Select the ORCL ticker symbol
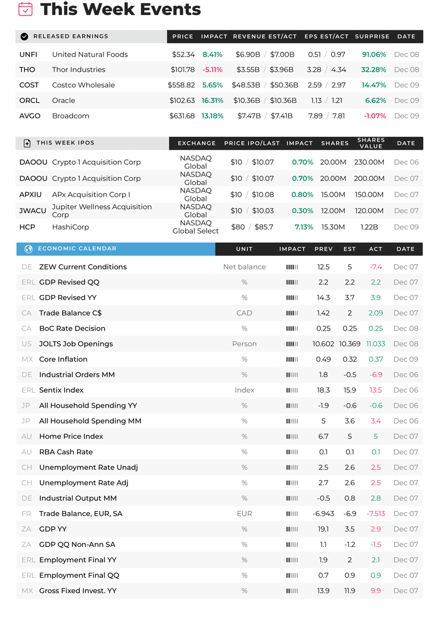This screenshot has width=435, height=617. (x=30, y=100)
